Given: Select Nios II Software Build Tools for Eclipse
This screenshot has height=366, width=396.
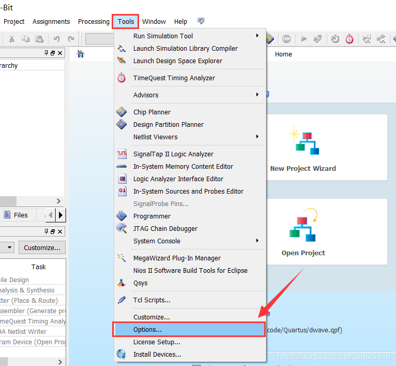Looking at the screenshot, I should click(190, 270).
